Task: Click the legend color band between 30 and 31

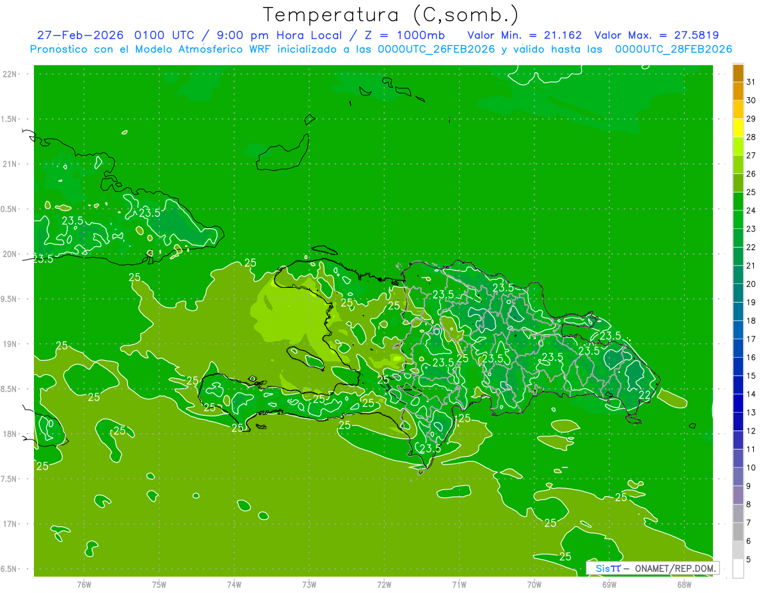Action: click(x=738, y=91)
